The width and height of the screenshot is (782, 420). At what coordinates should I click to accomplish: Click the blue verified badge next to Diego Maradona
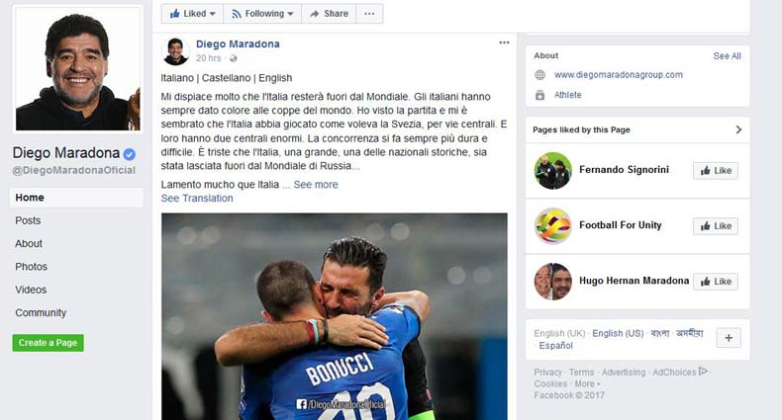[129, 154]
